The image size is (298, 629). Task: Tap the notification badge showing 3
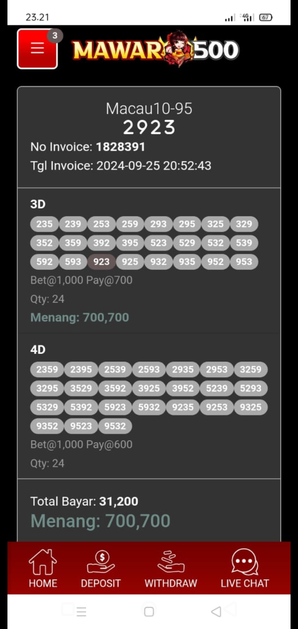click(x=55, y=36)
